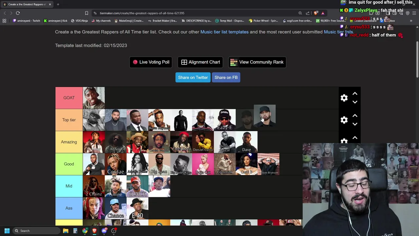Select Eazy-E thumbnail

(225, 120)
